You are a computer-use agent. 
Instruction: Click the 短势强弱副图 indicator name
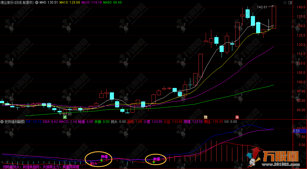[14, 122]
